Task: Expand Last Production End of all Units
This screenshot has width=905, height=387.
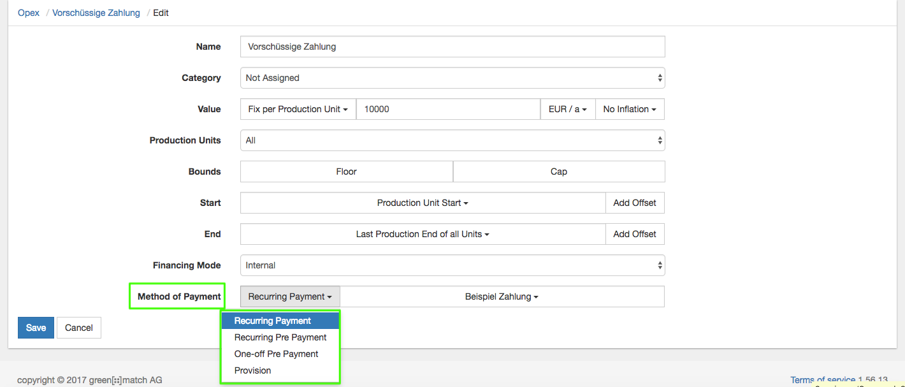Action: coord(423,234)
